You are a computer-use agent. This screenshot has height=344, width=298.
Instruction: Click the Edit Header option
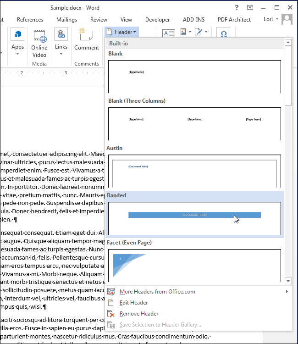coord(199,303)
